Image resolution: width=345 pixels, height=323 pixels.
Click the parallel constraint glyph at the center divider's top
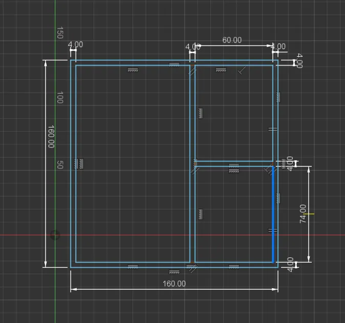tap(192, 72)
